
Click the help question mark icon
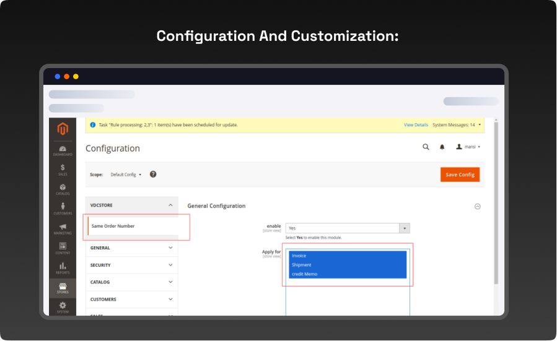pos(153,175)
